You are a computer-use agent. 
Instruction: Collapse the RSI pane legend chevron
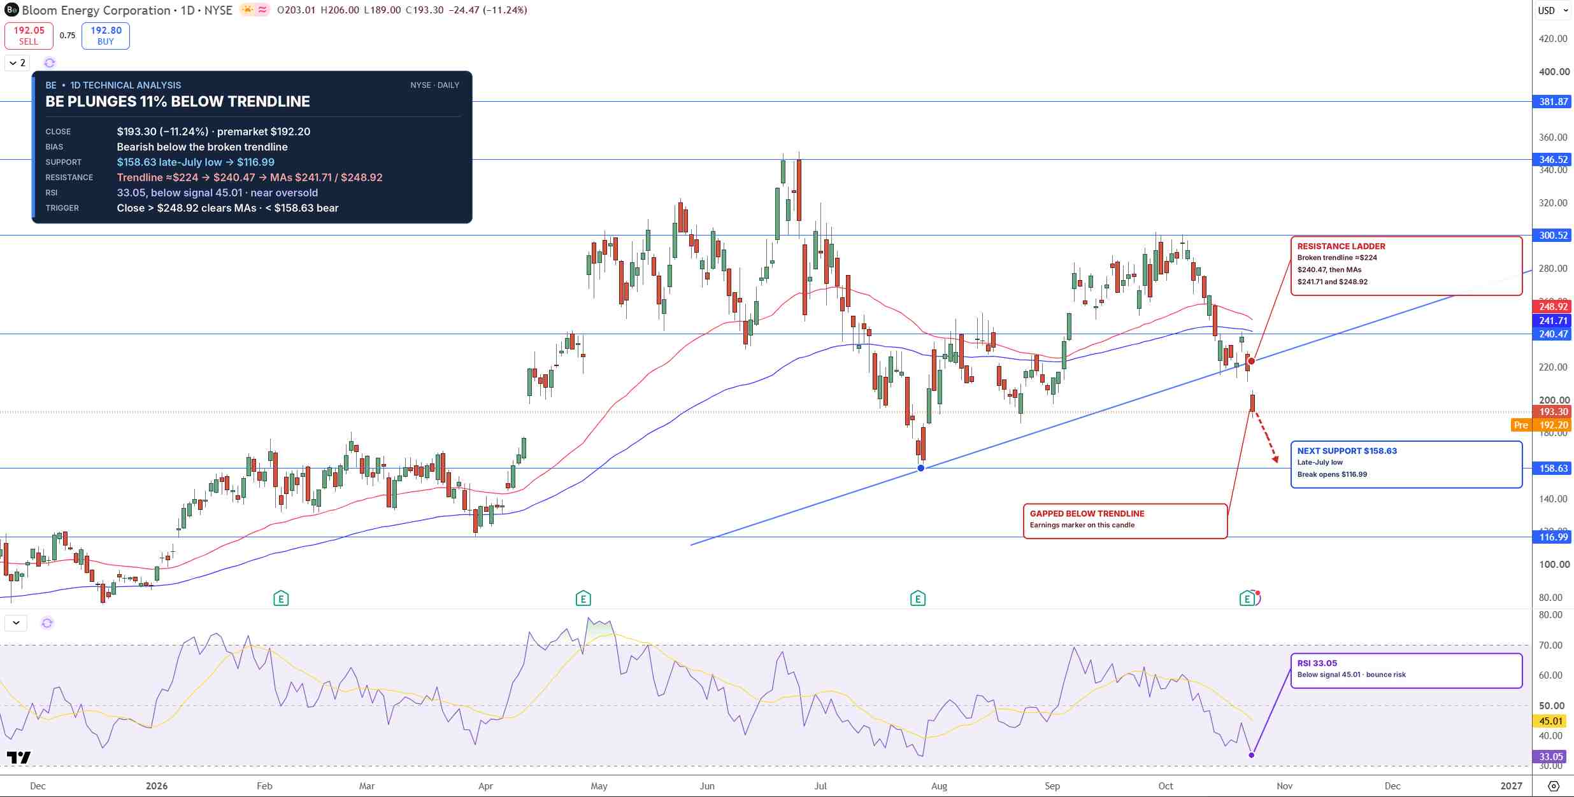coord(16,623)
